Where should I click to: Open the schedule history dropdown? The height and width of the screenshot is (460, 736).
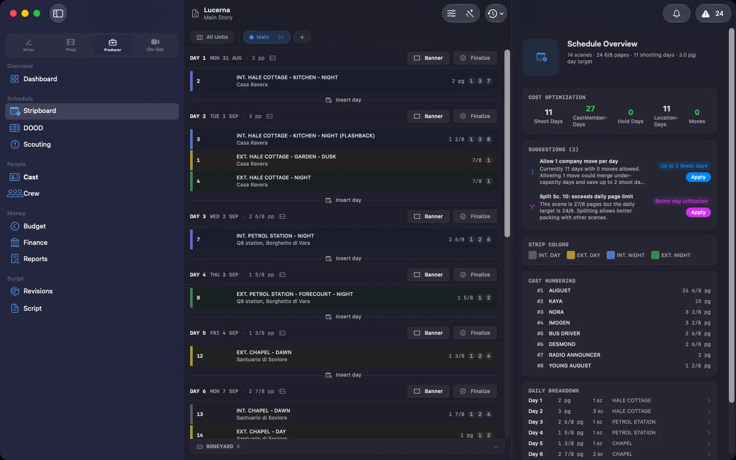point(495,14)
